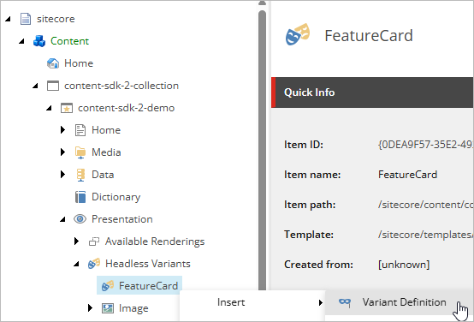
Task: Click the large FeatureCard header masks icon
Action: (x=298, y=34)
